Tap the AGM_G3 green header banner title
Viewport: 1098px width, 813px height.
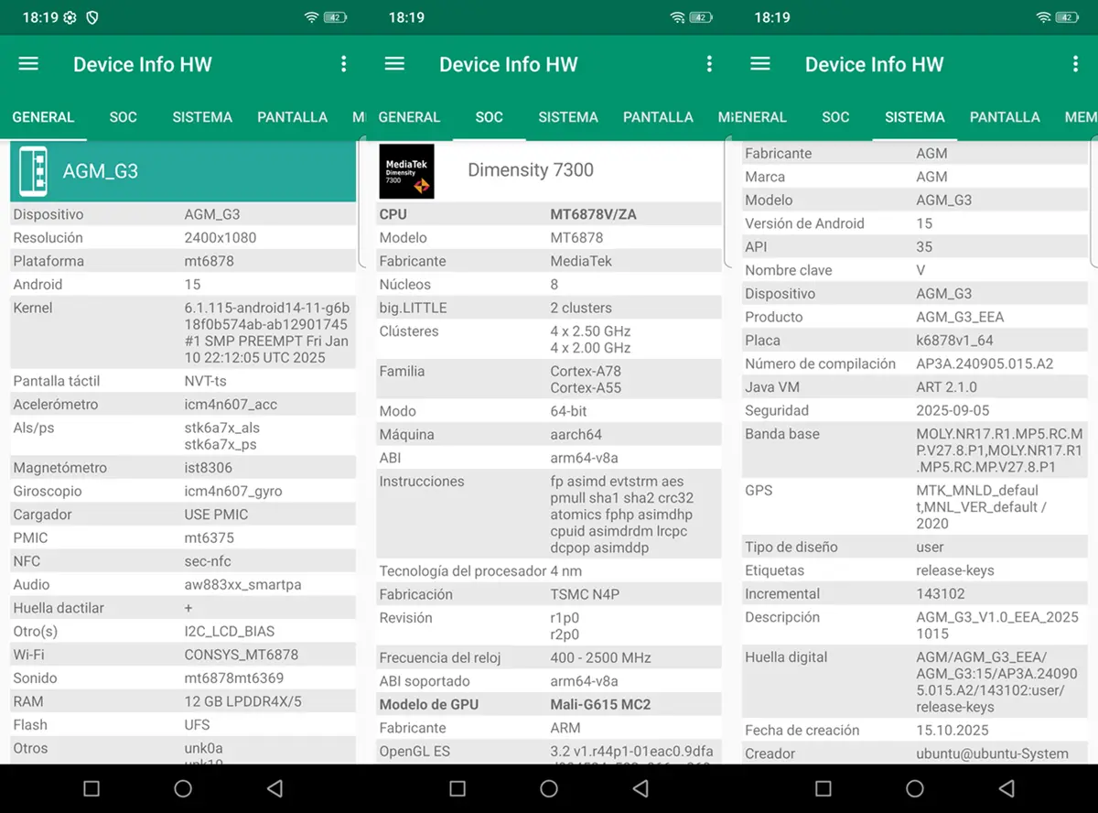[x=101, y=171]
